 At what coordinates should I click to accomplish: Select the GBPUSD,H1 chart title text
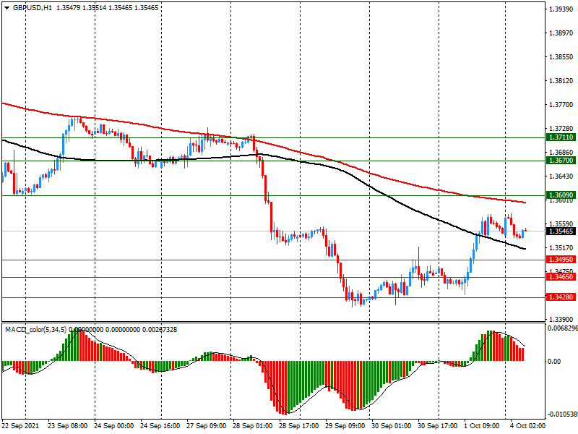33,8
